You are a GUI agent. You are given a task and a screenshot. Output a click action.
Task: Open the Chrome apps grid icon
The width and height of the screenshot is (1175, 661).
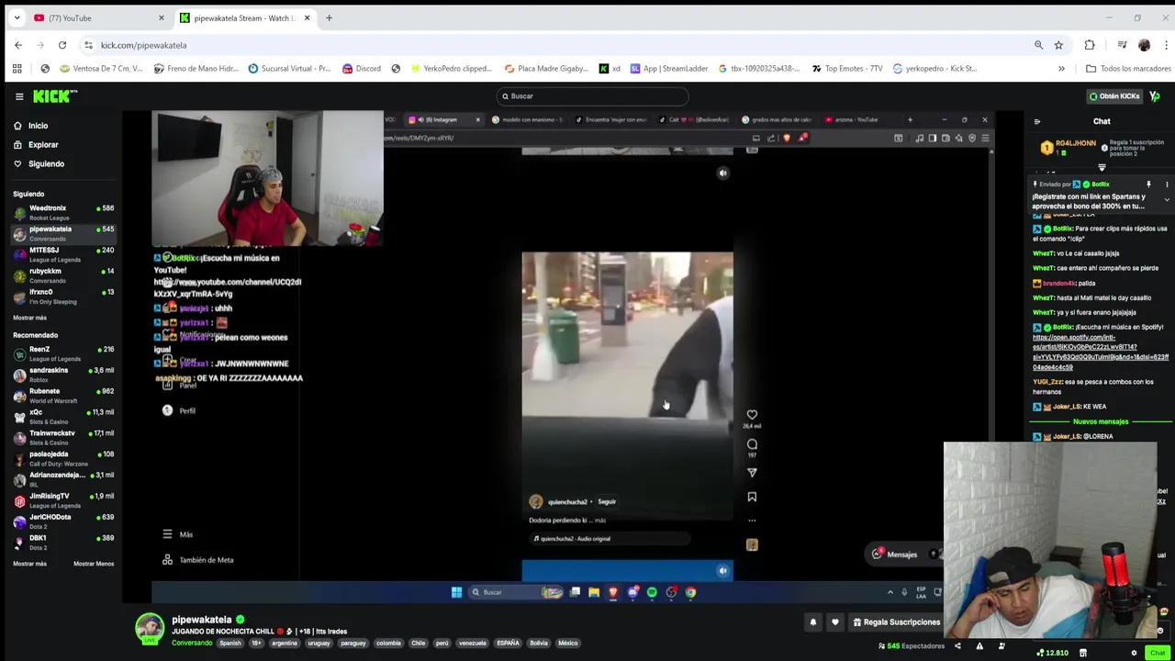[x=17, y=69]
